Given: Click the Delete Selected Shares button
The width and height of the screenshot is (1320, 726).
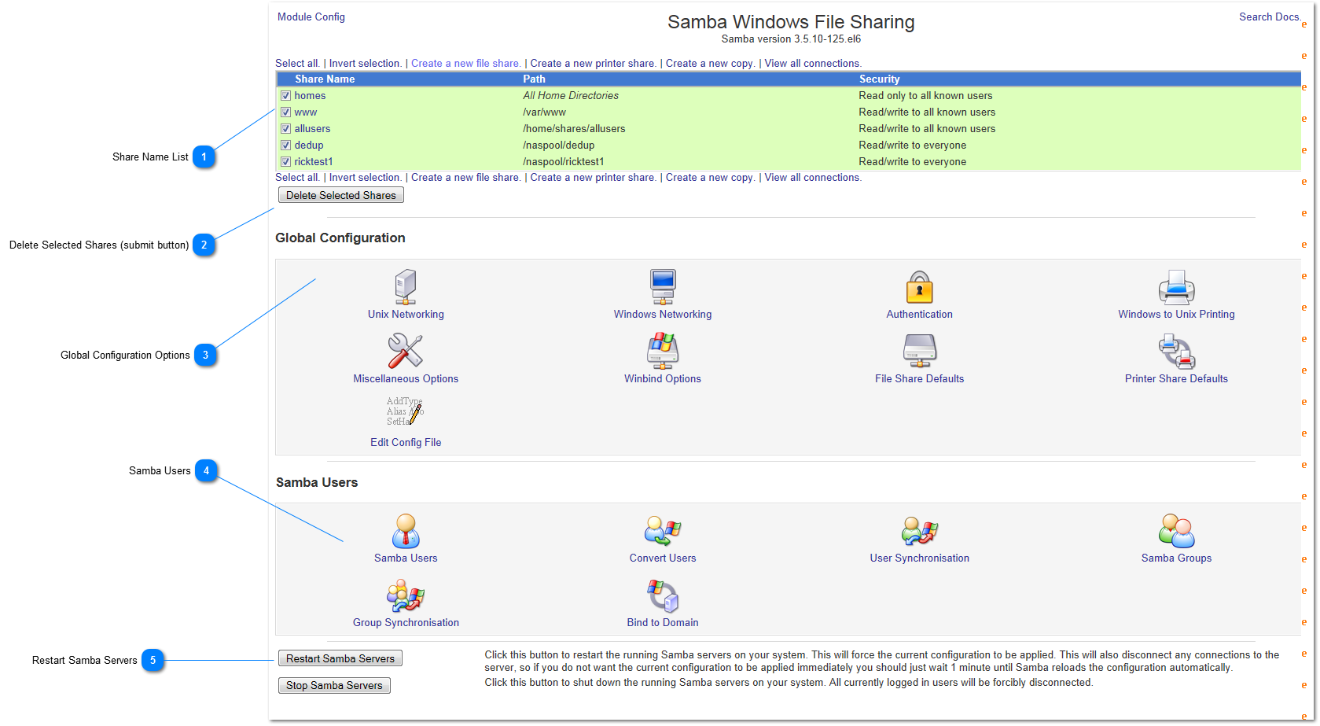Looking at the screenshot, I should tap(341, 195).
